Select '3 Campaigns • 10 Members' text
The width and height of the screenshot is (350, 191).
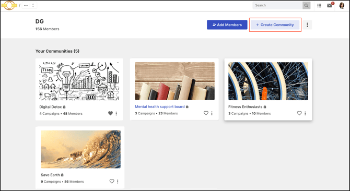click(250, 113)
